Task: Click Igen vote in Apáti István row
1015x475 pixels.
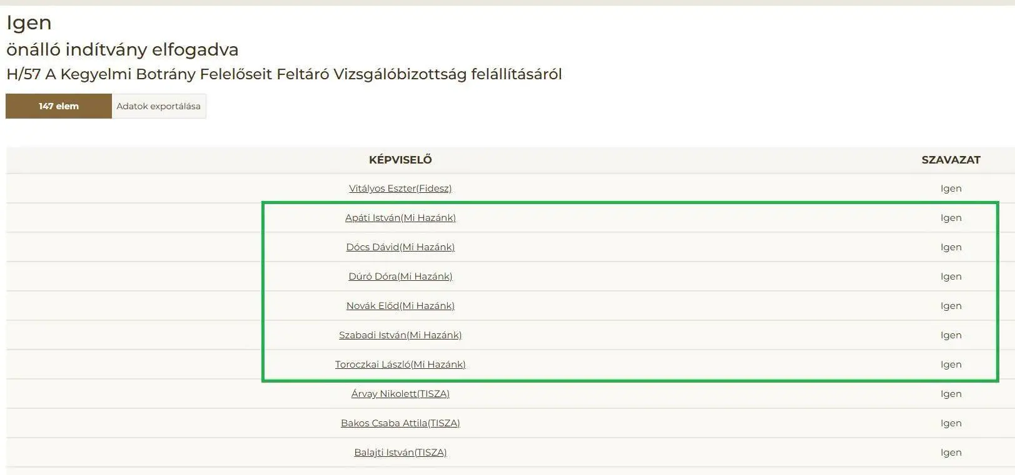Action: tap(951, 217)
